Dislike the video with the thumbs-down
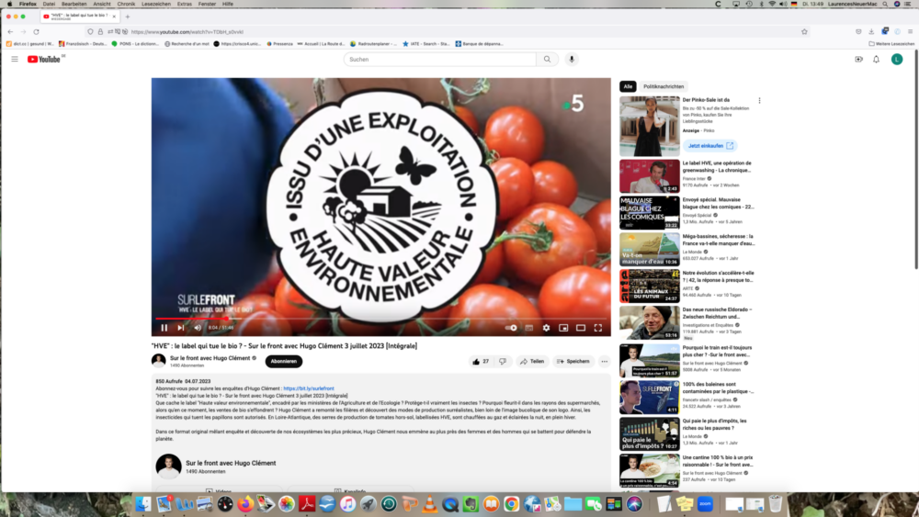Image resolution: width=919 pixels, height=517 pixels. point(503,361)
